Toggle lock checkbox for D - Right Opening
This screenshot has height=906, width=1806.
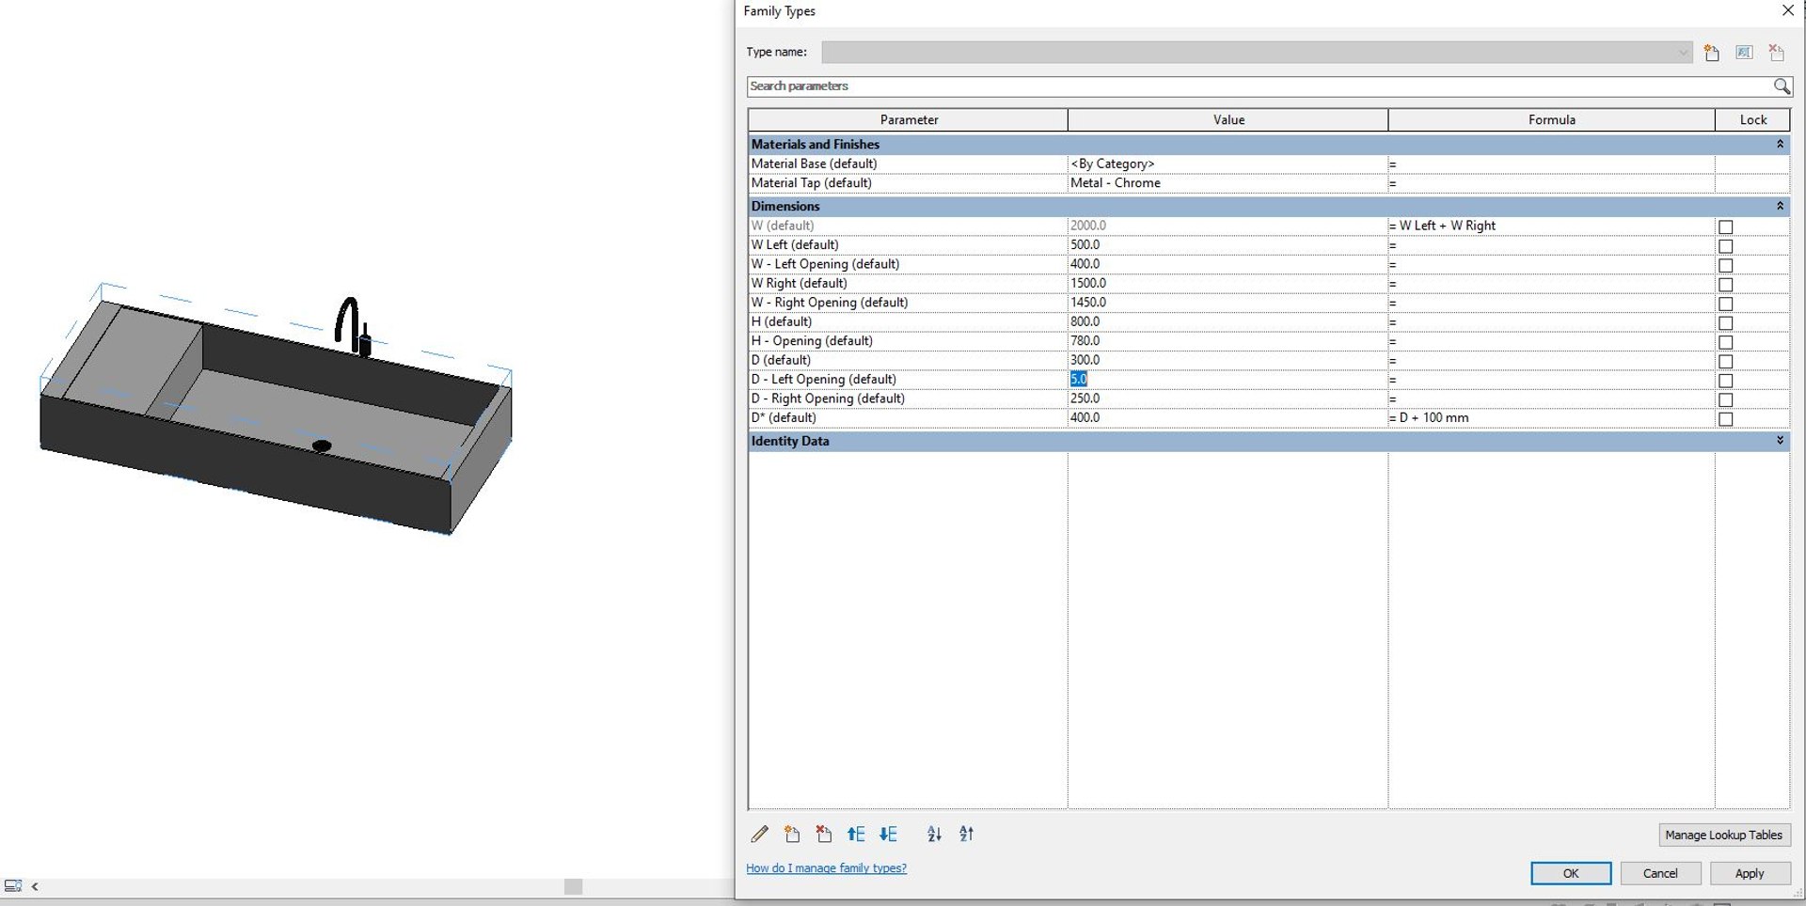(x=1725, y=400)
